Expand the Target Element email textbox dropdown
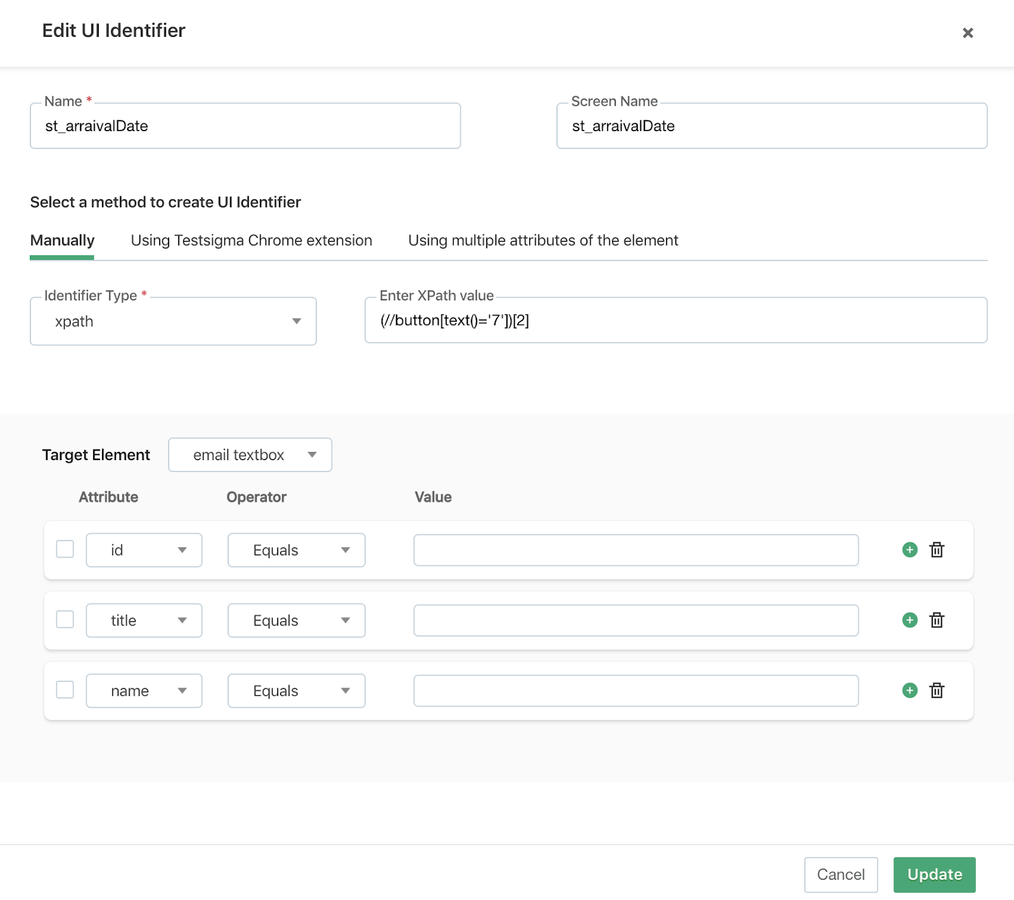The image size is (1014, 900). coord(250,455)
